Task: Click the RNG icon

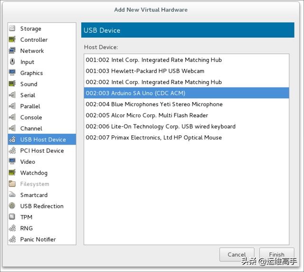Action: click(x=12, y=228)
